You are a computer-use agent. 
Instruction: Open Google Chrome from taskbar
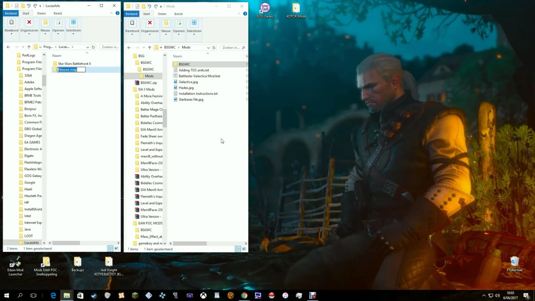244,295
